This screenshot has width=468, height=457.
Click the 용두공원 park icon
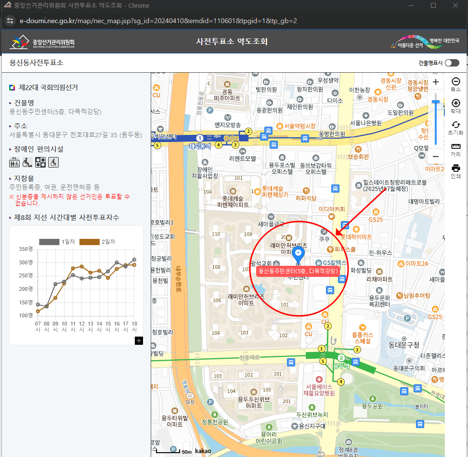(x=373, y=399)
